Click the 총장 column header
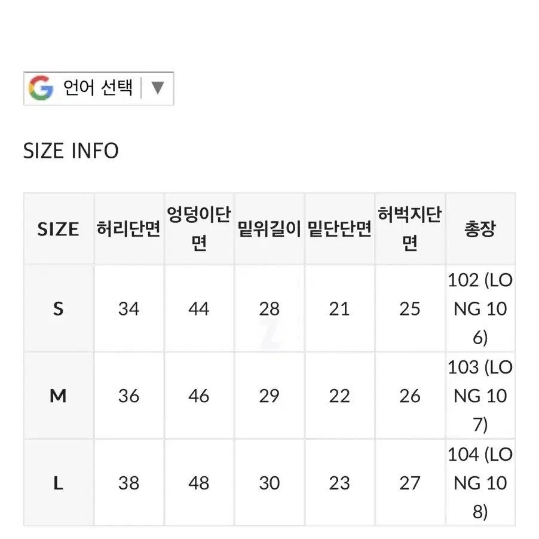Screen dimensions: 539x539 pos(480,229)
